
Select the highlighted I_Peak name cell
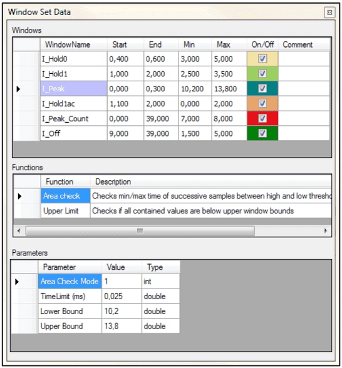[x=73, y=88]
